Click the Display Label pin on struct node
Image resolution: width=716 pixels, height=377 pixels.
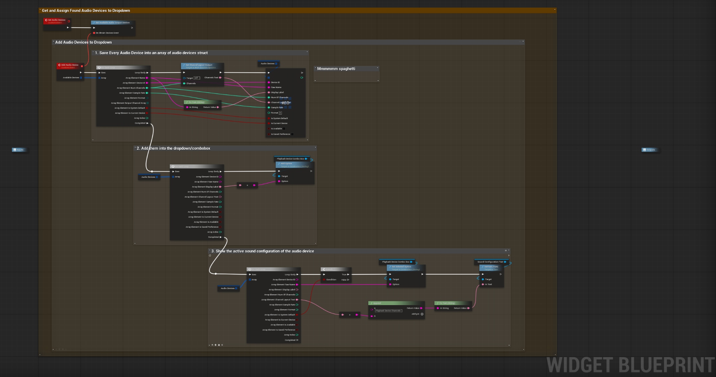pos(269,93)
